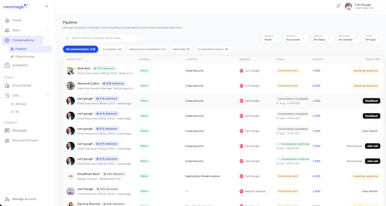Image resolution: width=386 pixels, height=206 pixels.
Task: Open Snoop Mode tool
Action: click(x=22, y=85)
